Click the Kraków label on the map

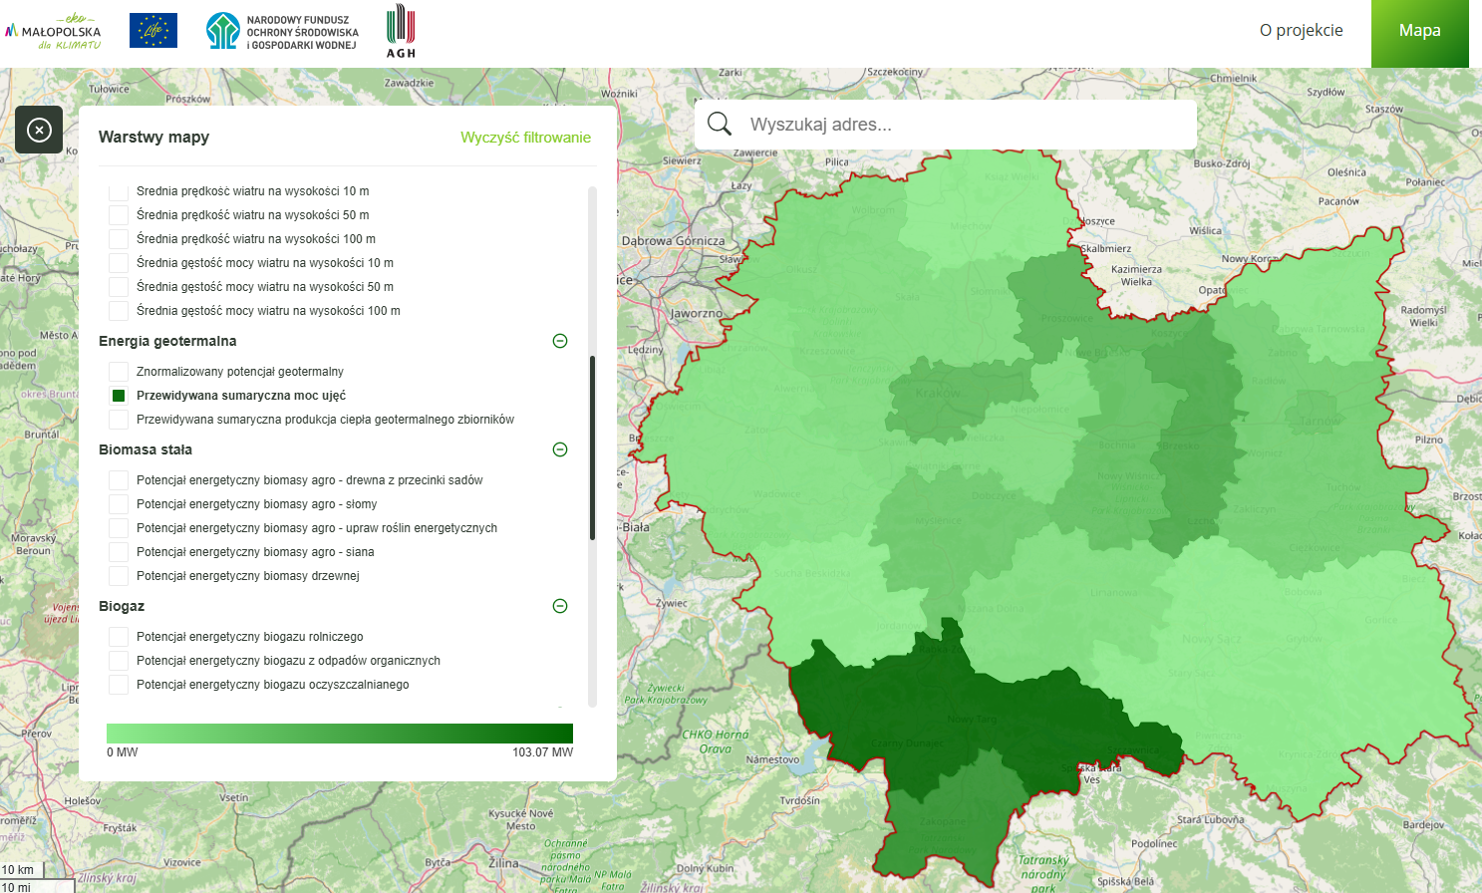coord(937,393)
